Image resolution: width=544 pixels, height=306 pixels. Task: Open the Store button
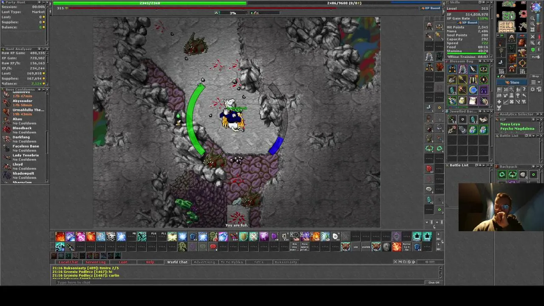point(512,82)
